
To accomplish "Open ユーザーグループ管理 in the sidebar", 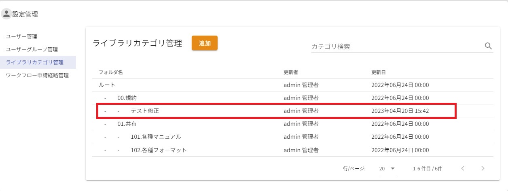I will 32,49.
